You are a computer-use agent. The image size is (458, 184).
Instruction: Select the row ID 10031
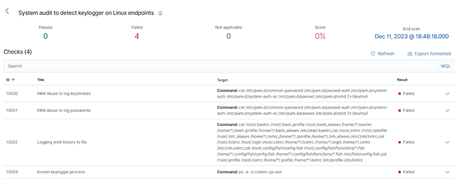pyautogui.click(x=12, y=110)
